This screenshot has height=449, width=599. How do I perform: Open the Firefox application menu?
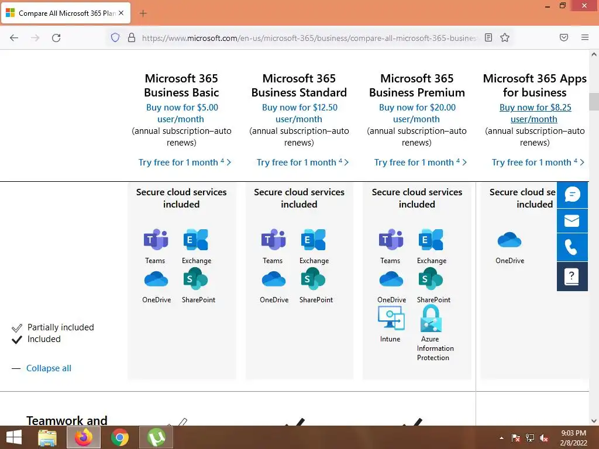pos(585,37)
